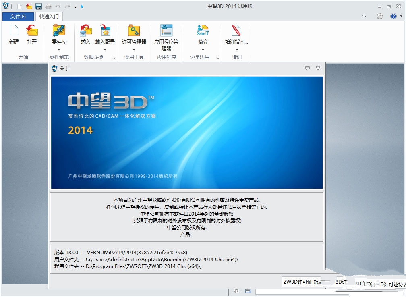This screenshot has width=406, height=297.
Task: Launch the License Manager (许可管理器) icon
Action: point(134,30)
